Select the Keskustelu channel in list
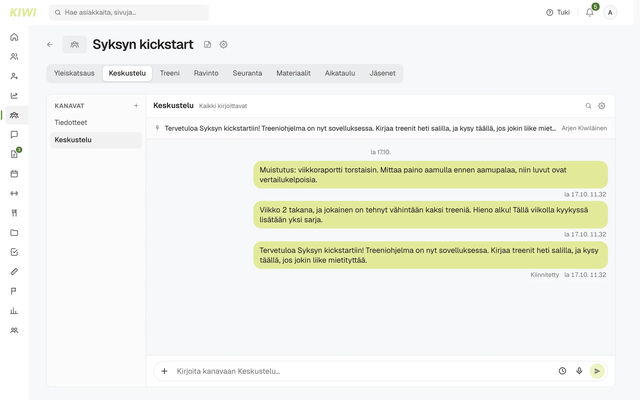This screenshot has height=400, width=640. tap(96, 140)
